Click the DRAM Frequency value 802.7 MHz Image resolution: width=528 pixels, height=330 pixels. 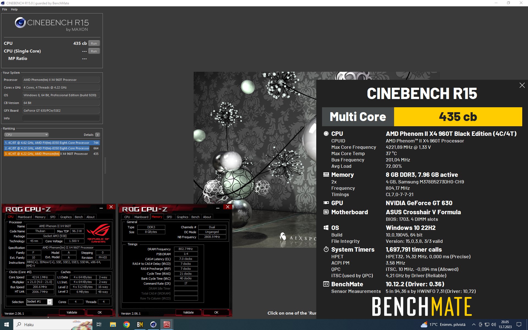click(186, 249)
